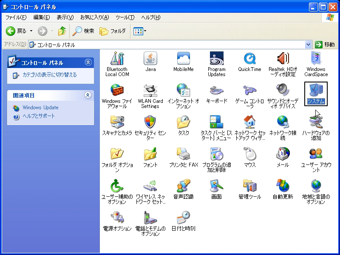340x255 pixels.
Task: Click カテゴリの表示に切り替える link
Action: [50, 75]
